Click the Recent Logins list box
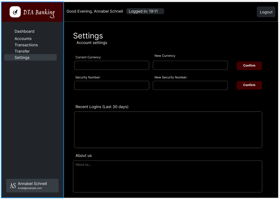Viewport: 280px width, 199px height. [x=168, y=130]
